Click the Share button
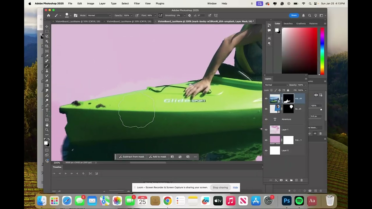372x209 pixels. click(294, 15)
